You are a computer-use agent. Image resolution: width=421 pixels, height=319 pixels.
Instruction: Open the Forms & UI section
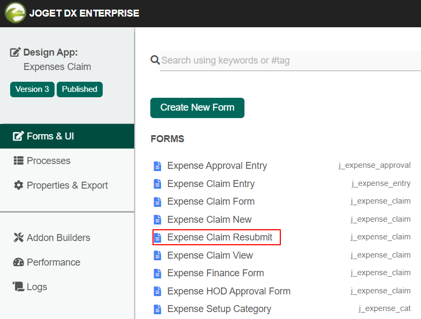[50, 136]
